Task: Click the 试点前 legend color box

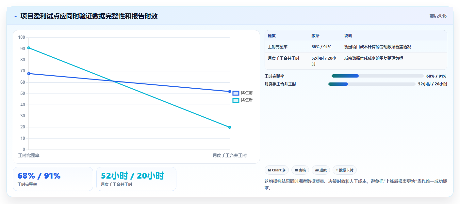Action: [236, 93]
